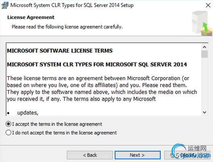The height and width of the screenshot is (162, 213).
Task: Close the CLR Types Setup window
Action: coord(208,5)
